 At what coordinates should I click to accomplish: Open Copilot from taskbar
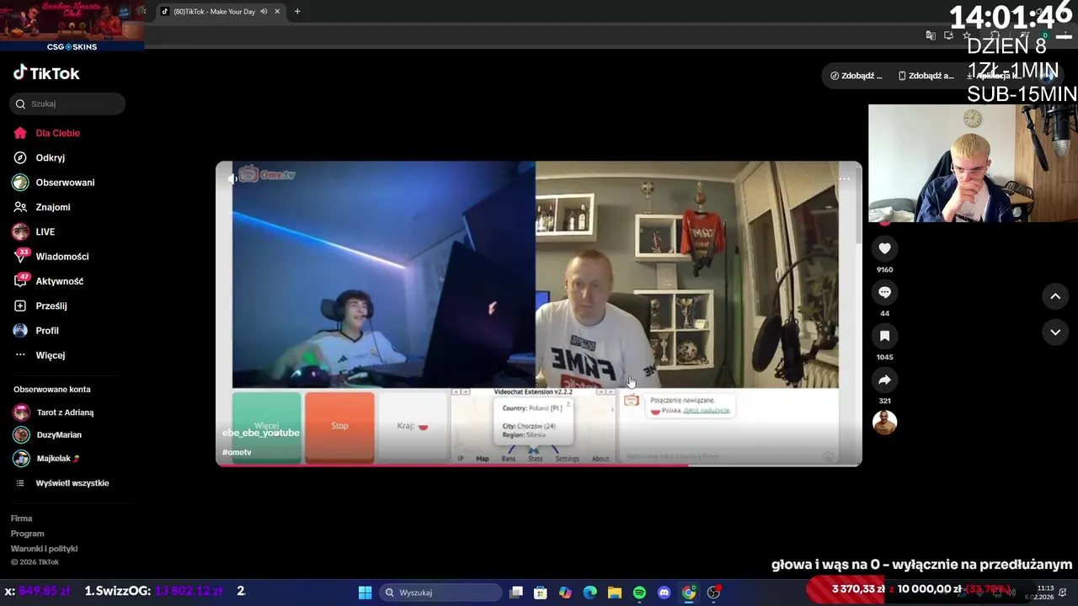point(565,593)
